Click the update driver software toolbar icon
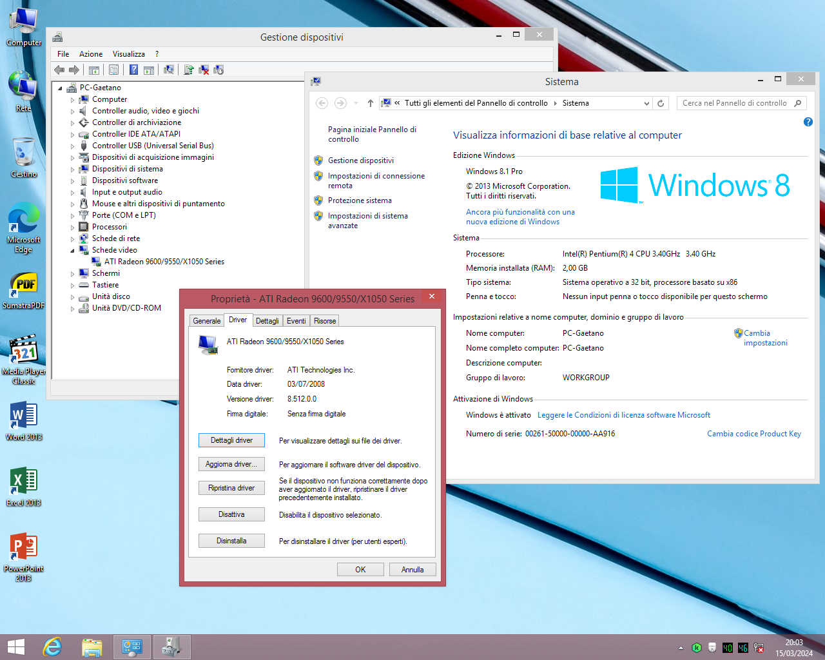 tap(189, 70)
